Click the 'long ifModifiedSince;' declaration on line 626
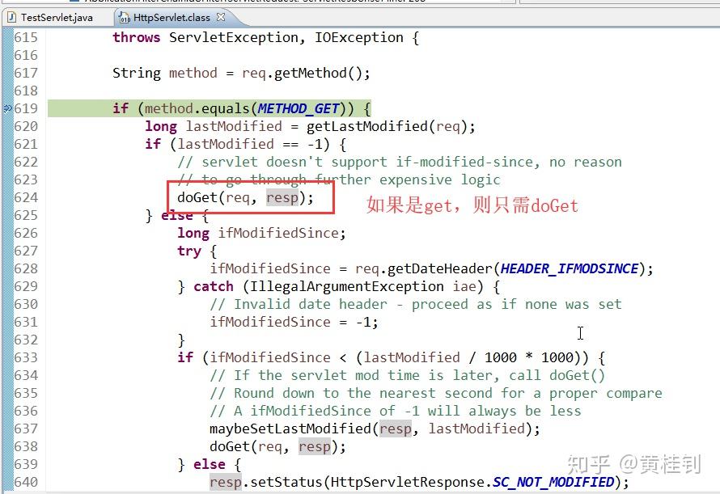720x494 pixels. click(261, 233)
